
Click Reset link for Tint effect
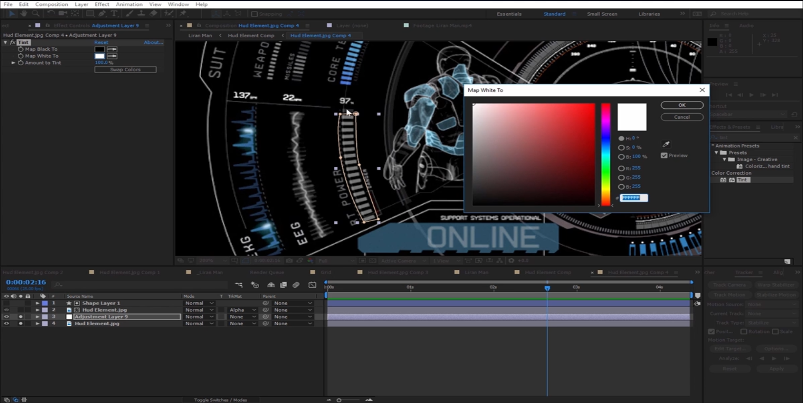tap(101, 43)
